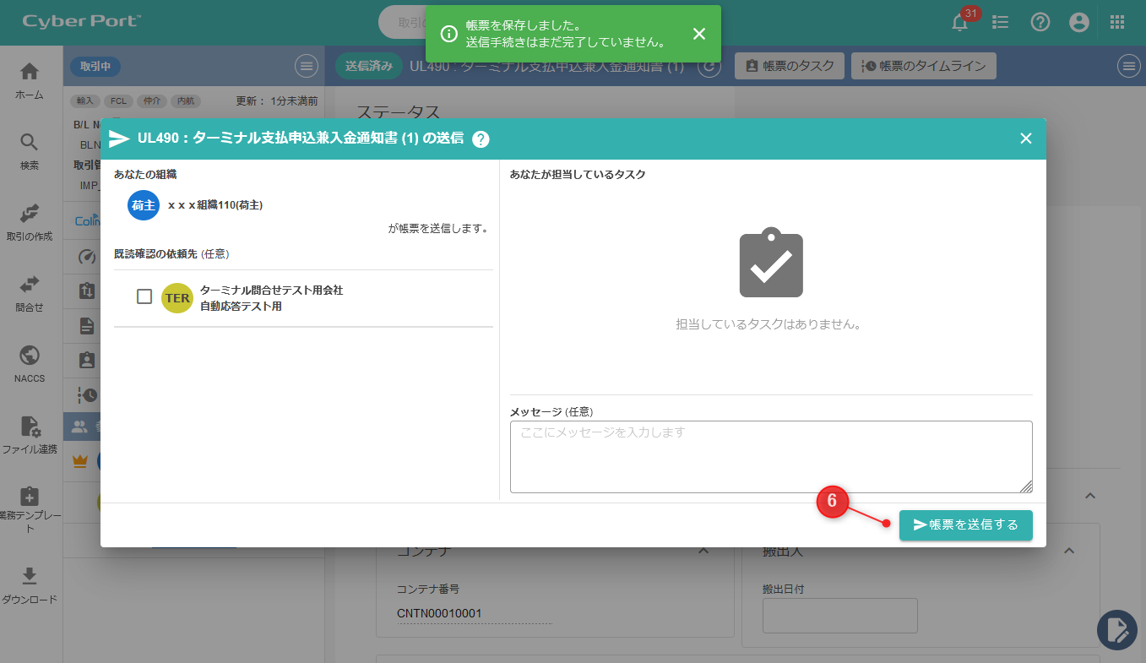Click the floating document edit icon
1146x663 pixels.
point(1117,629)
